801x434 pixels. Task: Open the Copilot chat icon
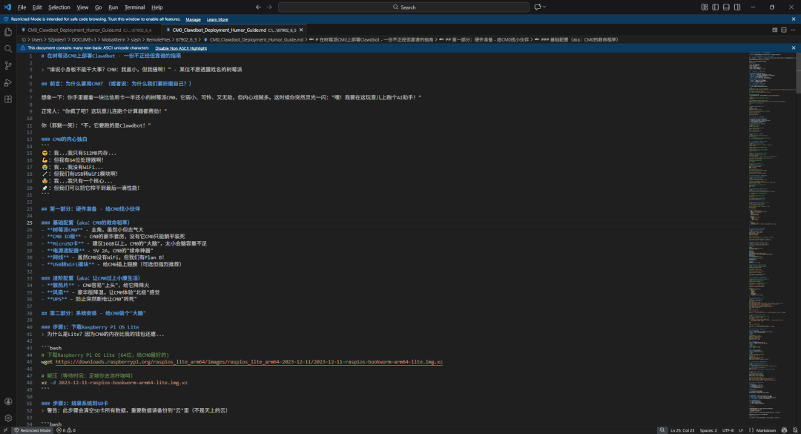(538, 7)
